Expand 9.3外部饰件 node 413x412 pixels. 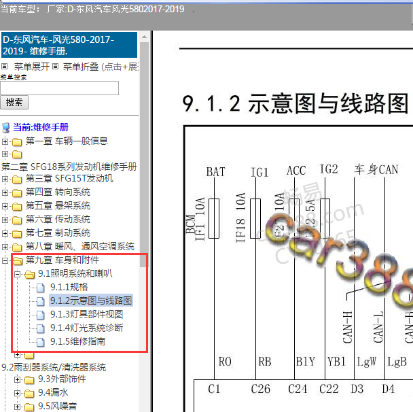tap(17, 380)
